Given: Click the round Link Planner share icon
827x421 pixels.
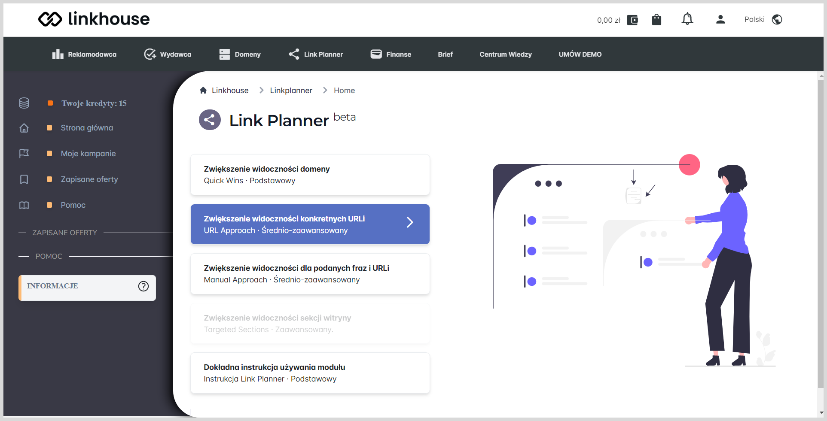Looking at the screenshot, I should (x=210, y=120).
